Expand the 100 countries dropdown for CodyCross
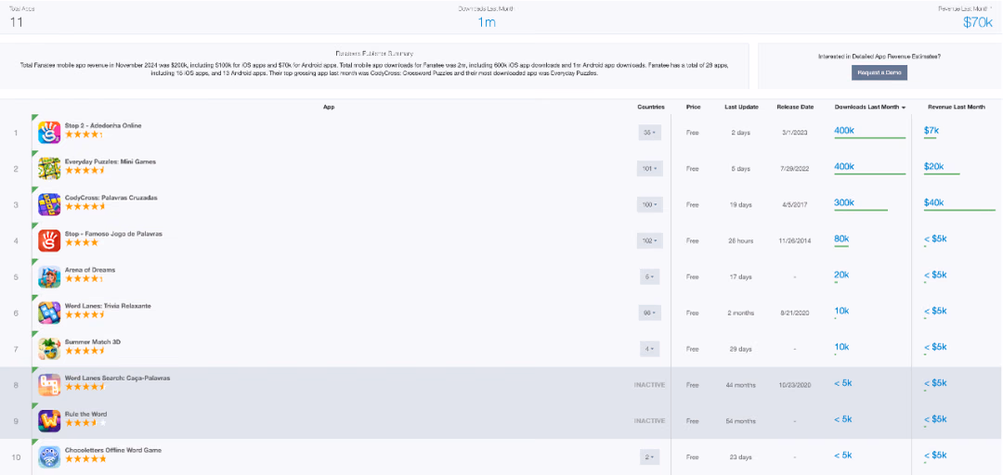 [650, 205]
